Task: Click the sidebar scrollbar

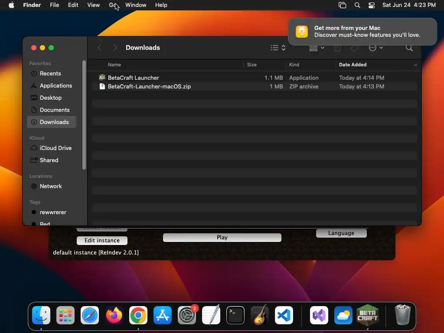Action: [x=84, y=115]
